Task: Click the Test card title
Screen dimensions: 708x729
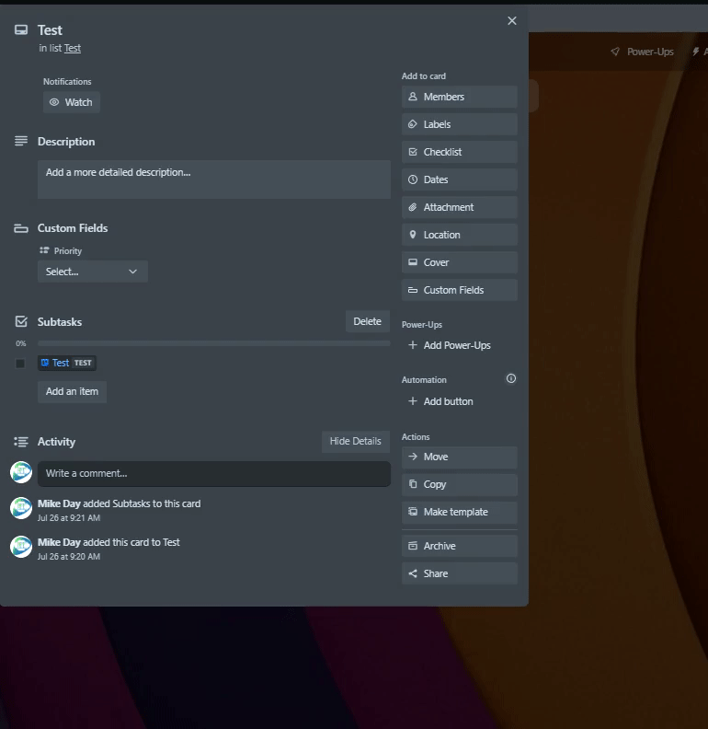Action: tap(50, 30)
